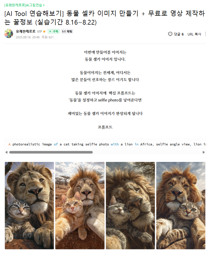Image resolution: width=211 pixels, height=257 pixels.
Task: Click the chevron next to AI그림연습
Action: pyautogui.click(x=44, y=5)
